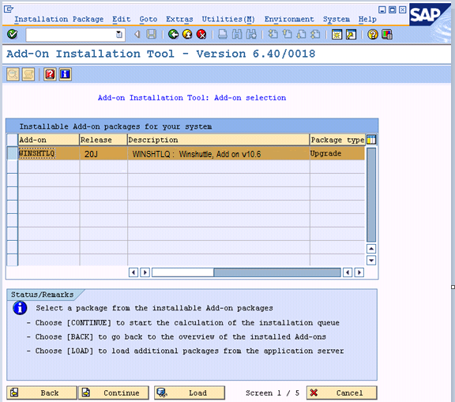
Task: Click the Winshuttle Add on v10.6 description
Action: 219,153
